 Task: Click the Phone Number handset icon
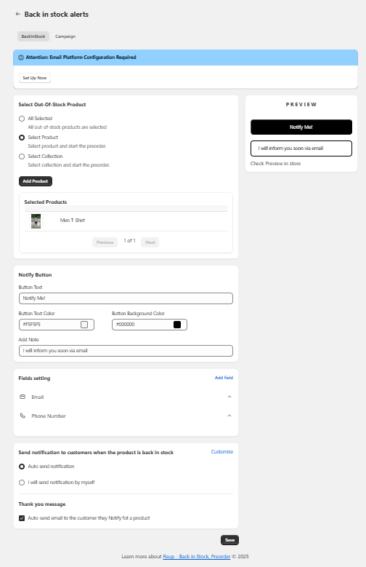pyautogui.click(x=23, y=416)
